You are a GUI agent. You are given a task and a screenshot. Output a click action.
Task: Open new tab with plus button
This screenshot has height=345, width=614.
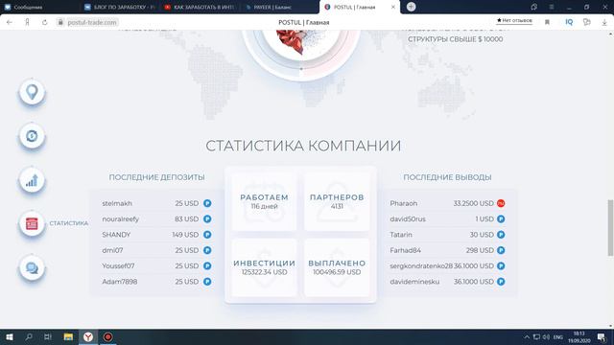point(411,7)
